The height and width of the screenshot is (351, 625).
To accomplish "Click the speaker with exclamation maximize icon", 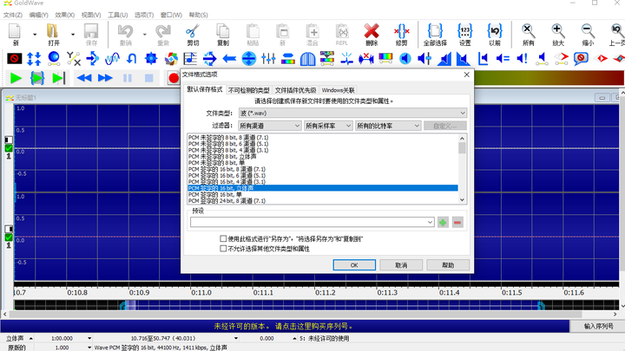I will [523, 59].
